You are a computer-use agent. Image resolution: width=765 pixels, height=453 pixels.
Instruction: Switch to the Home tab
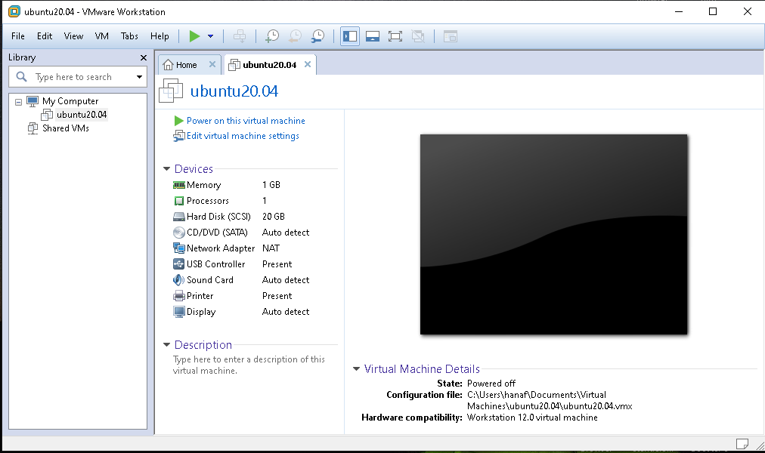(187, 65)
